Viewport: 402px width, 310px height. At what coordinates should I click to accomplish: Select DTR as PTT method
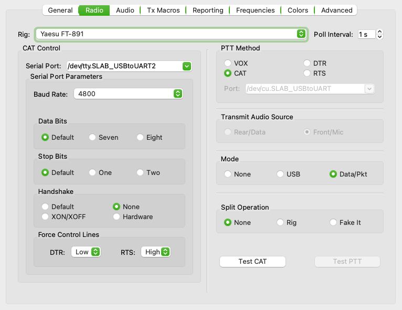pyautogui.click(x=315, y=63)
